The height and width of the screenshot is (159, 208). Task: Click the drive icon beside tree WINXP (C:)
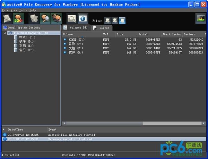point(16,37)
